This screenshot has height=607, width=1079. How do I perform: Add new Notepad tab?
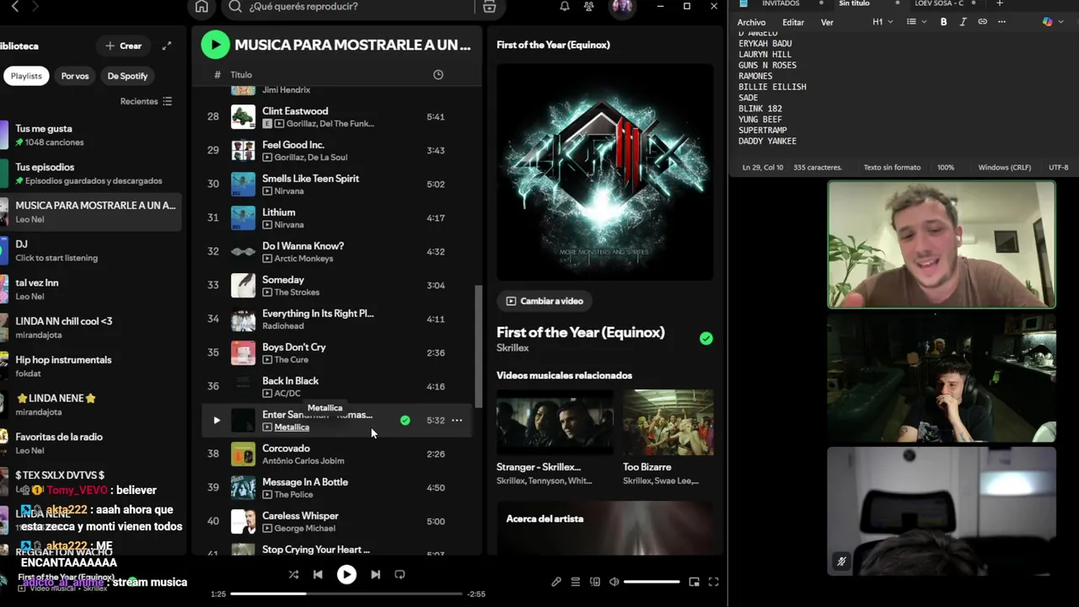pyautogui.click(x=999, y=4)
